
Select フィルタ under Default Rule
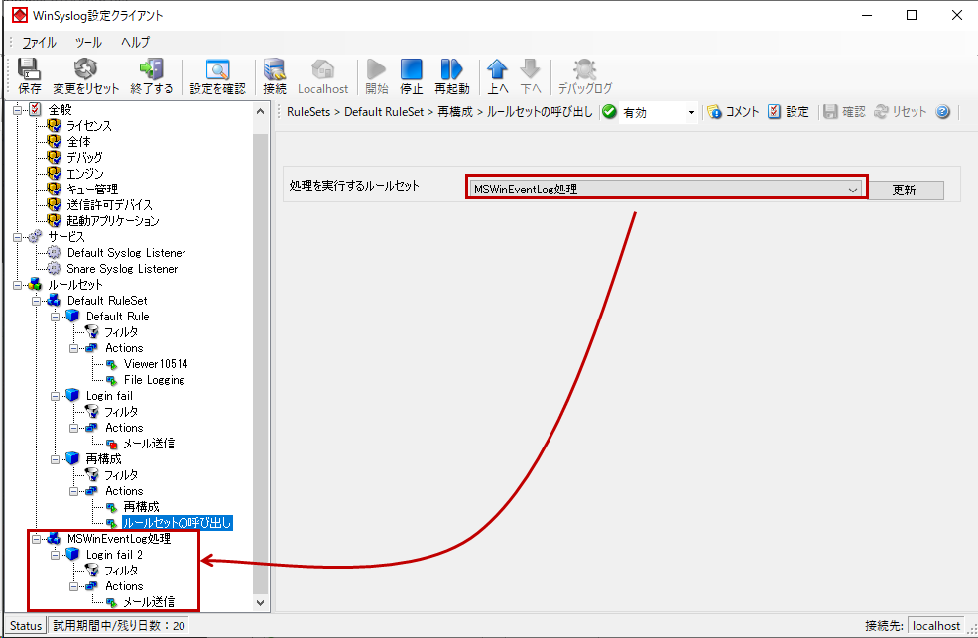[x=121, y=332]
